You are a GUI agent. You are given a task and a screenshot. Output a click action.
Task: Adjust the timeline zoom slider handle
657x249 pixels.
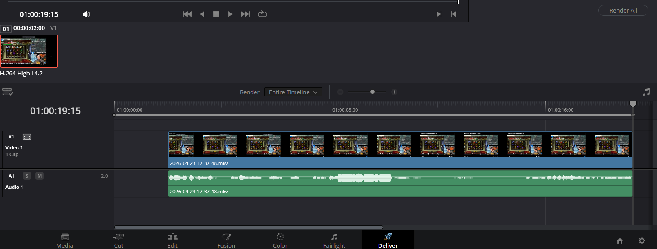[x=372, y=92]
